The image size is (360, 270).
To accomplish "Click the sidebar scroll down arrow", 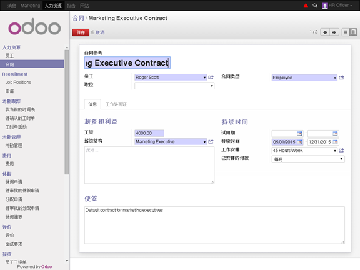I will [x=67, y=261].
